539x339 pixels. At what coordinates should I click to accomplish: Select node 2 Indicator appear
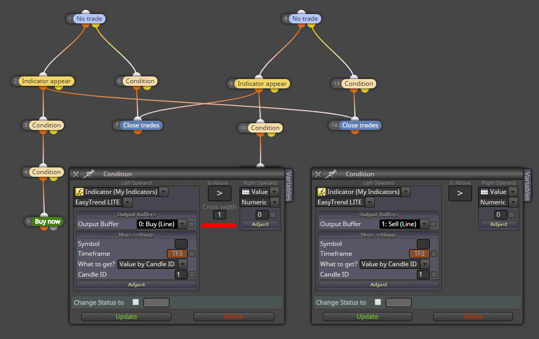coord(46,81)
